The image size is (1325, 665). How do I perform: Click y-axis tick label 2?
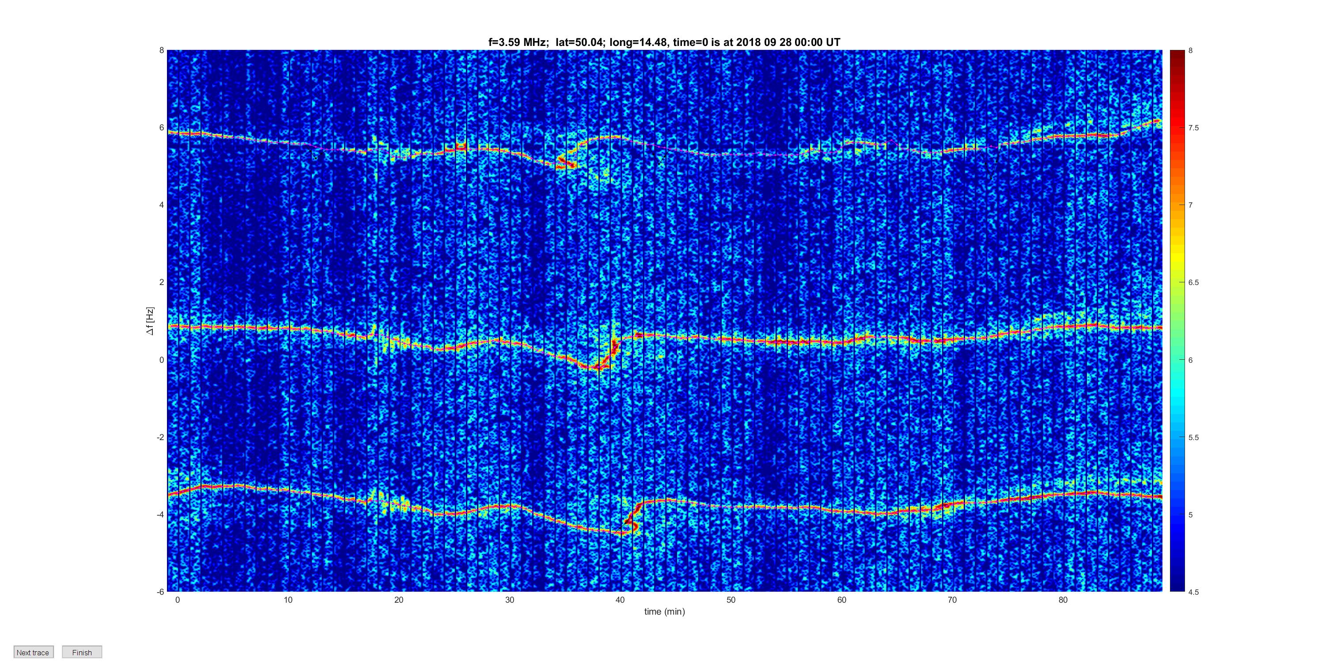click(162, 282)
